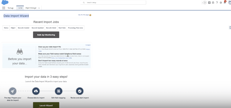The height and width of the screenshot is (108, 231).
Task: Open View a list of Salesforce data fields link
Action: tap(62, 58)
